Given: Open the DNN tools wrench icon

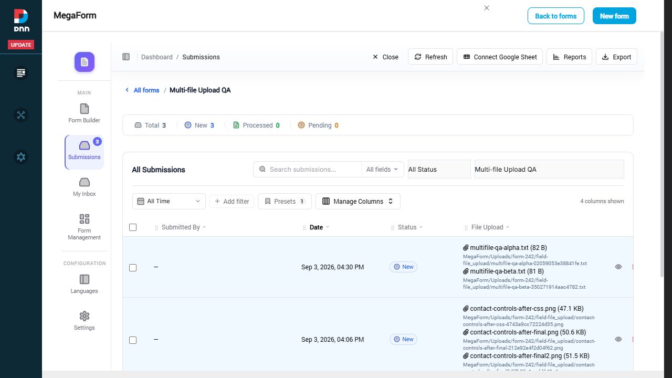Looking at the screenshot, I should coord(21,115).
